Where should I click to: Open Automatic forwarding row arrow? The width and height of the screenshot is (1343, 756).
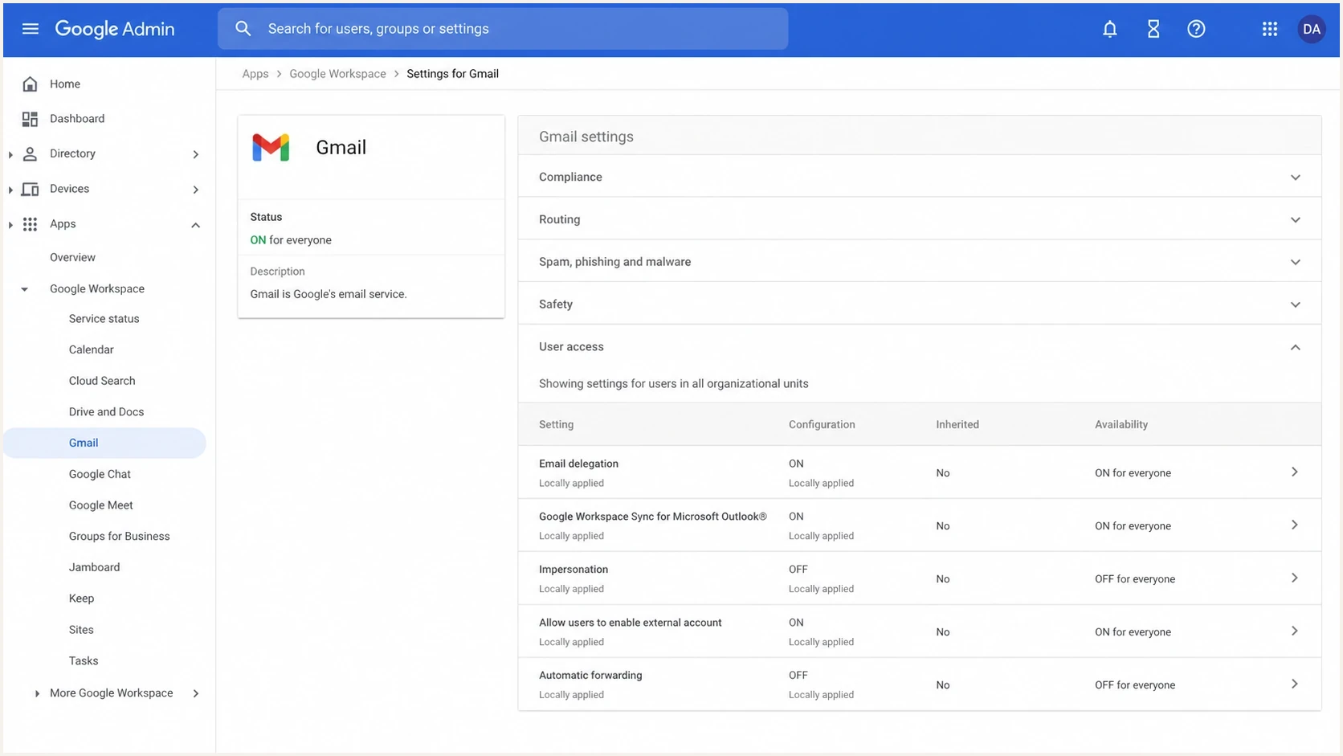(x=1294, y=684)
